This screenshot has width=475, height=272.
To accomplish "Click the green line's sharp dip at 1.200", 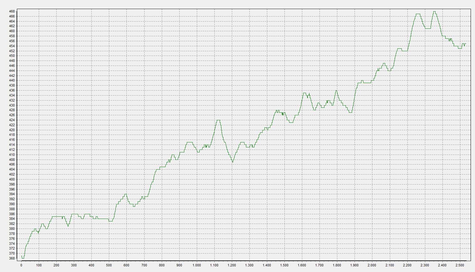I will (x=232, y=162).
